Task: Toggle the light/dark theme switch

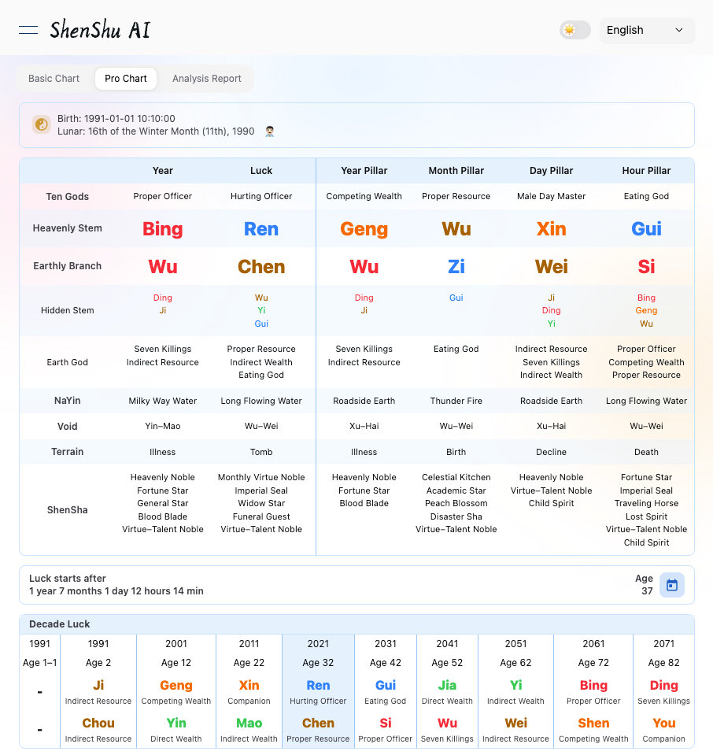Action: tap(574, 30)
